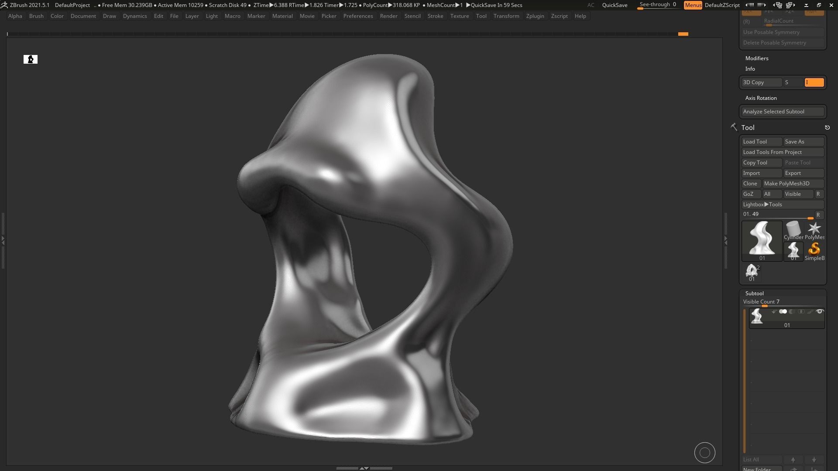Open the Zplugin menu
Viewport: 838px width, 471px height.
pos(535,16)
